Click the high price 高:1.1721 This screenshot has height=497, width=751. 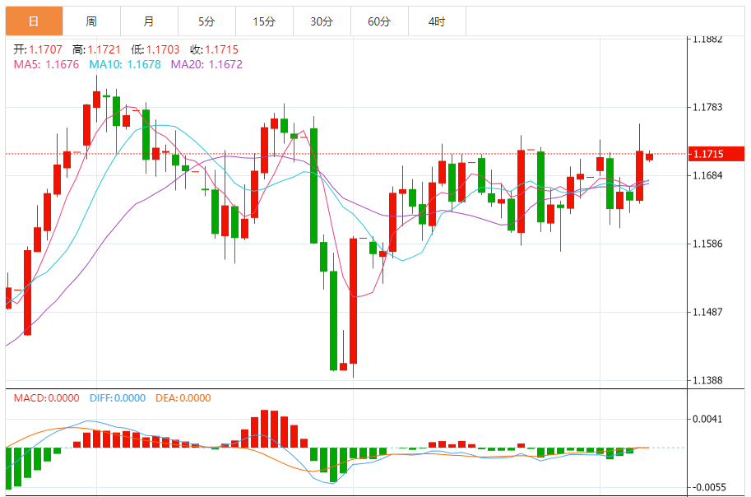[96, 49]
